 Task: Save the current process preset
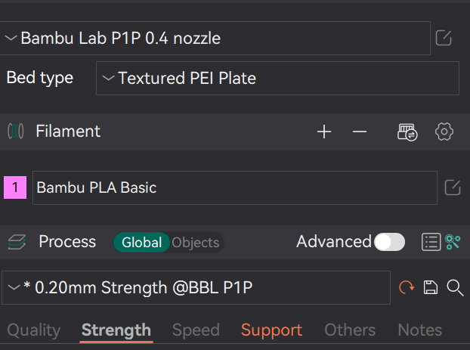pos(430,287)
